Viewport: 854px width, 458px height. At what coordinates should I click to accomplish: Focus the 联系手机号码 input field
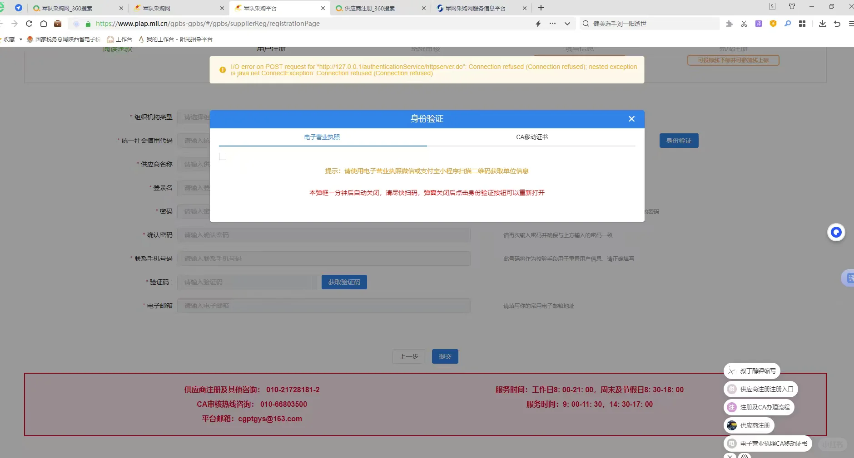[x=324, y=258]
